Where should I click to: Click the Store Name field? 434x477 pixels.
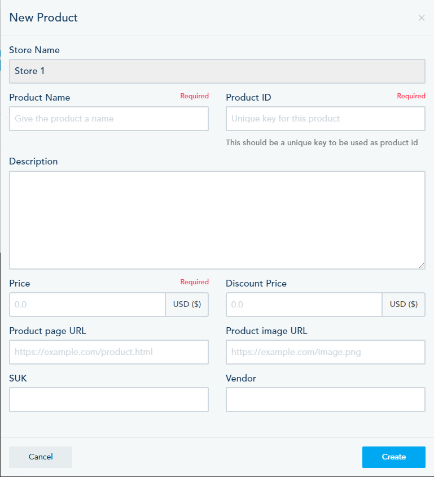point(217,71)
